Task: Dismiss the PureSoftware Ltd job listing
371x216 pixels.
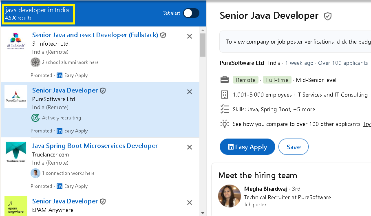Action: tap(190, 92)
